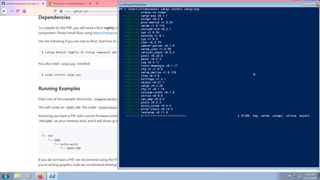This screenshot has height=180, width=320.
Task: Click the PowerShell taskbar icon
Action: coord(52,176)
